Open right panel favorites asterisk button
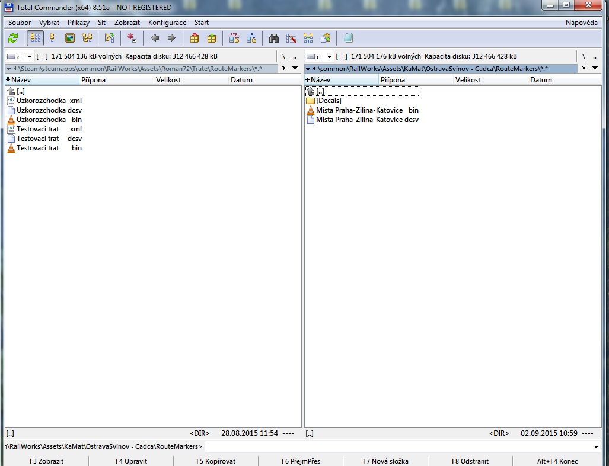This screenshot has height=466, width=609. click(584, 68)
